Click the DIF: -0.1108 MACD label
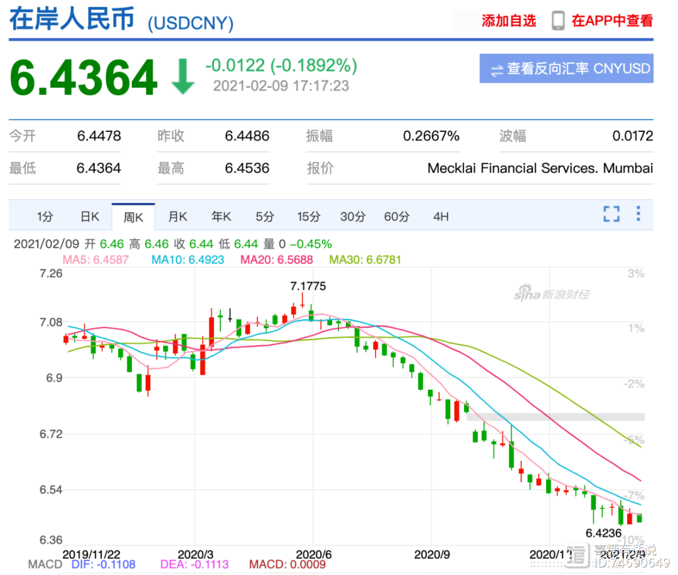Viewport: 678px width, 575px height. click(104, 564)
